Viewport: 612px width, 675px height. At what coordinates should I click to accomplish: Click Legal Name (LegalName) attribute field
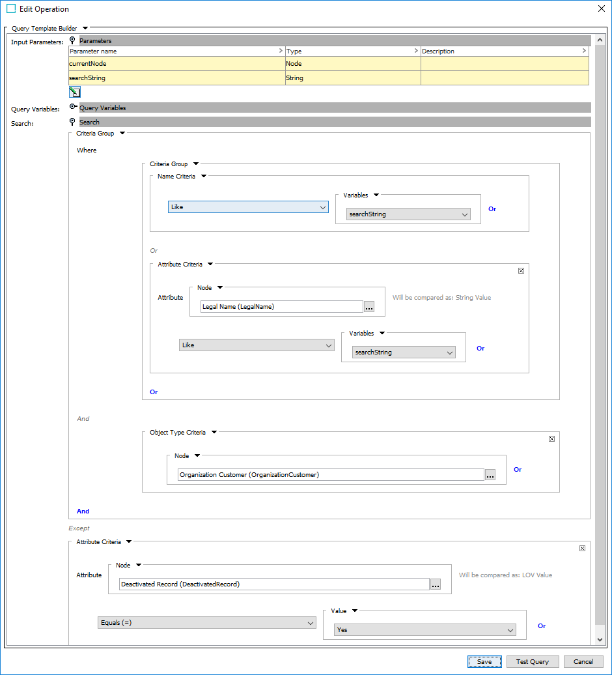click(282, 306)
